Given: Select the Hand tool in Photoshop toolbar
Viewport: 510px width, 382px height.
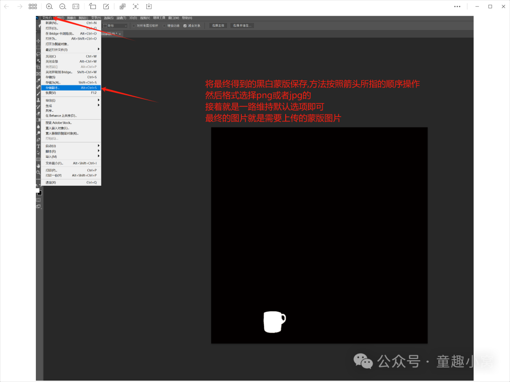Looking at the screenshot, I should click(39, 166).
